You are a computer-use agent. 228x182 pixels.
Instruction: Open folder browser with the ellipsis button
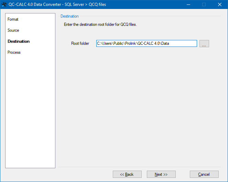tap(204, 43)
